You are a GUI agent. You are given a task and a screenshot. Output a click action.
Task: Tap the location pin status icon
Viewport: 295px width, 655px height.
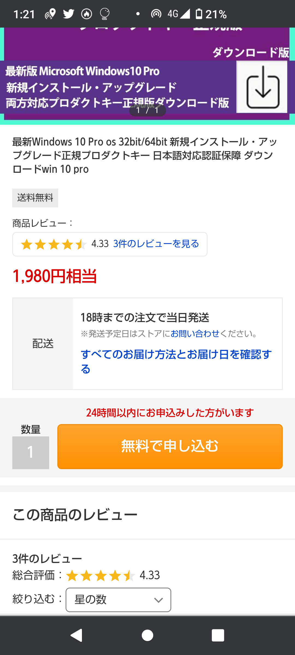50,14
